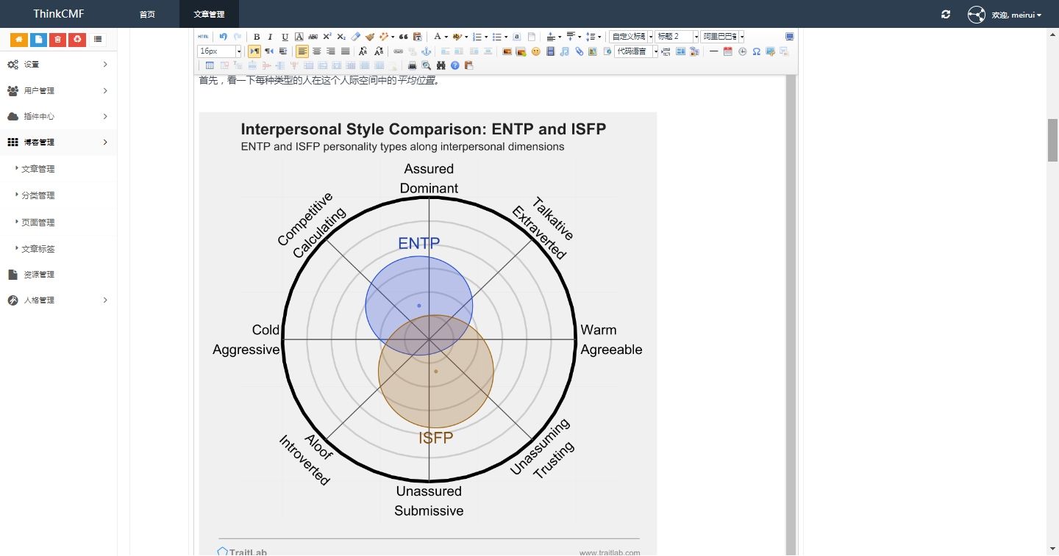Switch to the 首页 tab
The width and height of the screenshot is (1059, 556).
148,14
